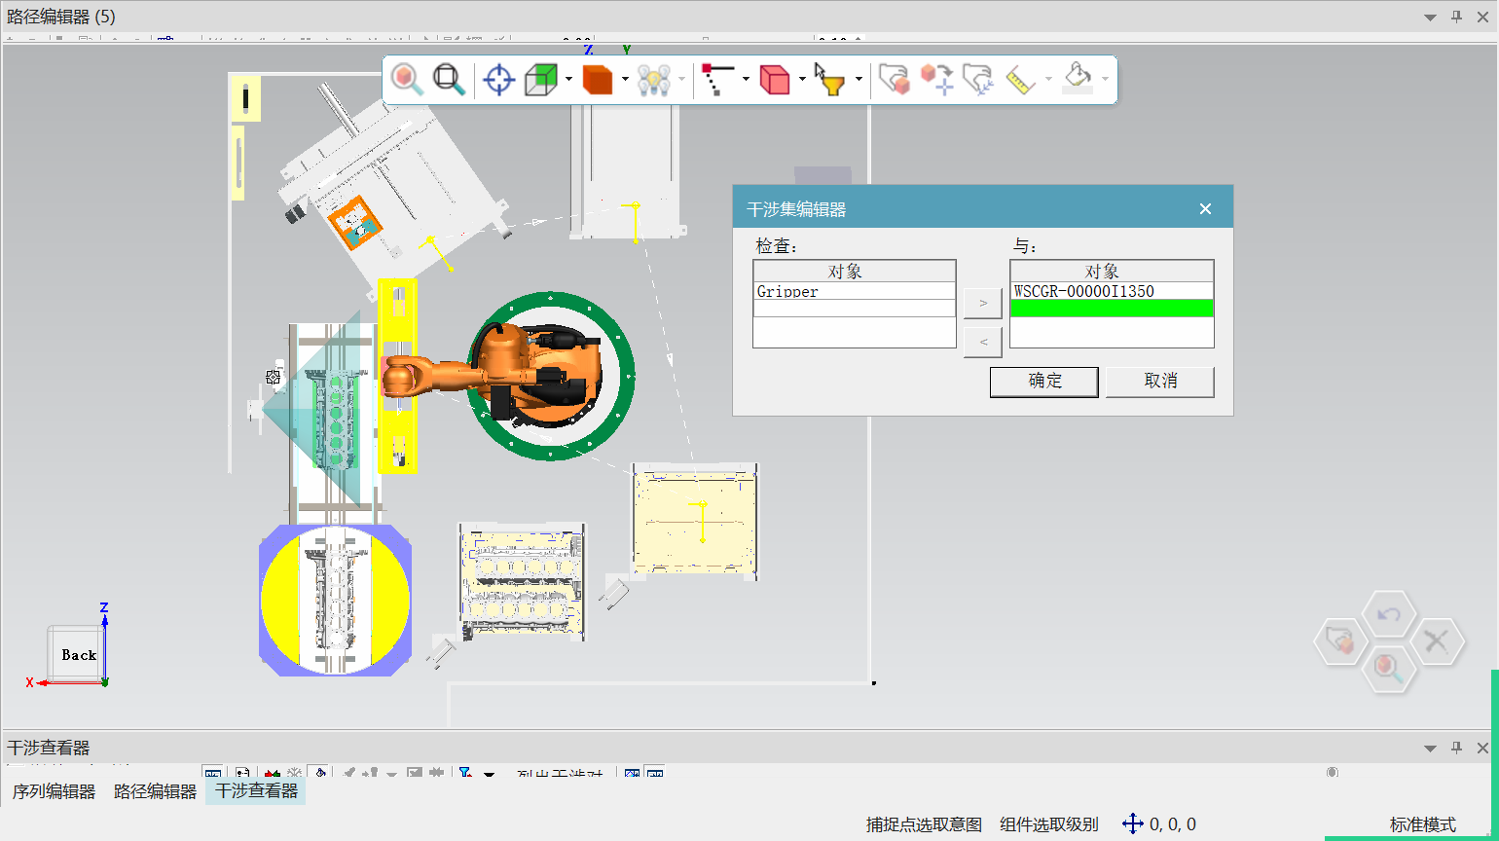
Task: Click the pick intent dotted-line icon
Action: click(717, 79)
